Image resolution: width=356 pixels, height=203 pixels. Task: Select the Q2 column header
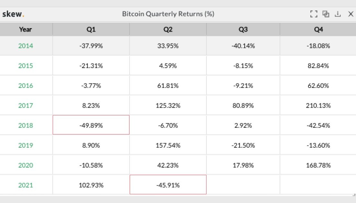[x=168, y=29]
